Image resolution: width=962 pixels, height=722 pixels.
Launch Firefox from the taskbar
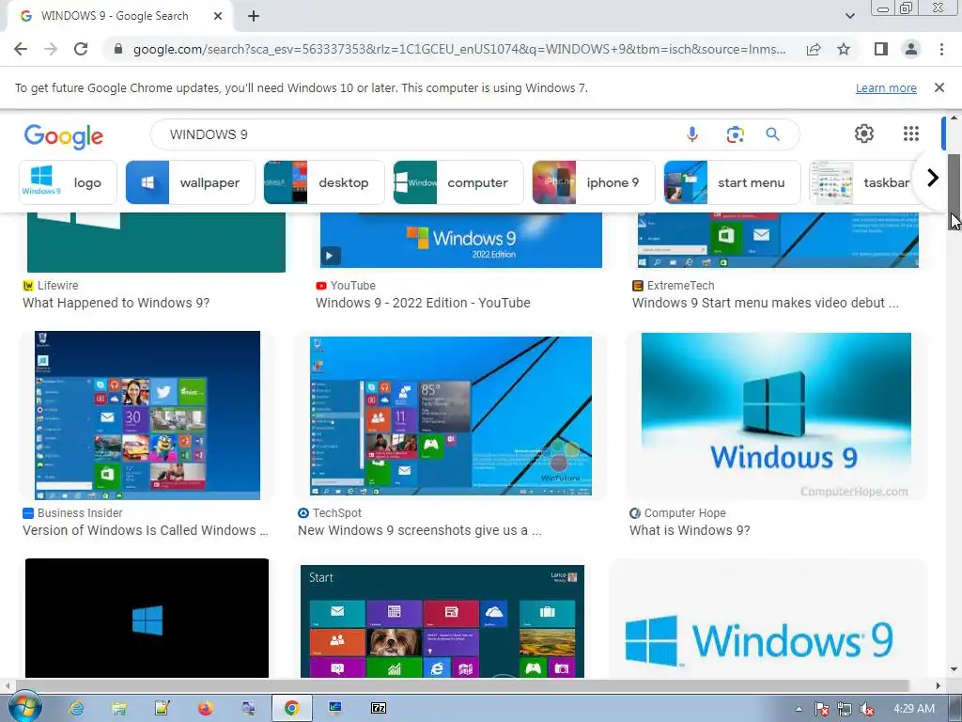point(206,709)
